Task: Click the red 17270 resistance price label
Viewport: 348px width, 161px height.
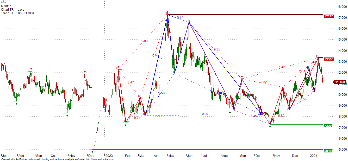Action: (x=328, y=16)
